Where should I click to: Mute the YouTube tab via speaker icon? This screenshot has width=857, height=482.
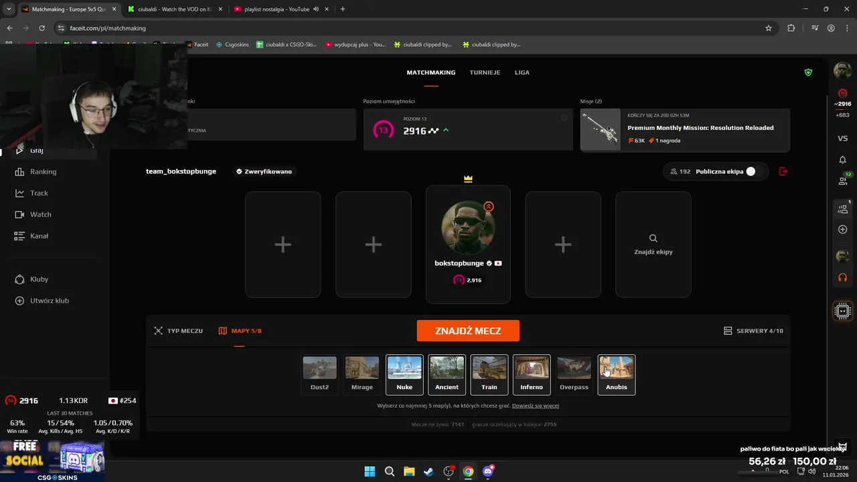pos(315,9)
